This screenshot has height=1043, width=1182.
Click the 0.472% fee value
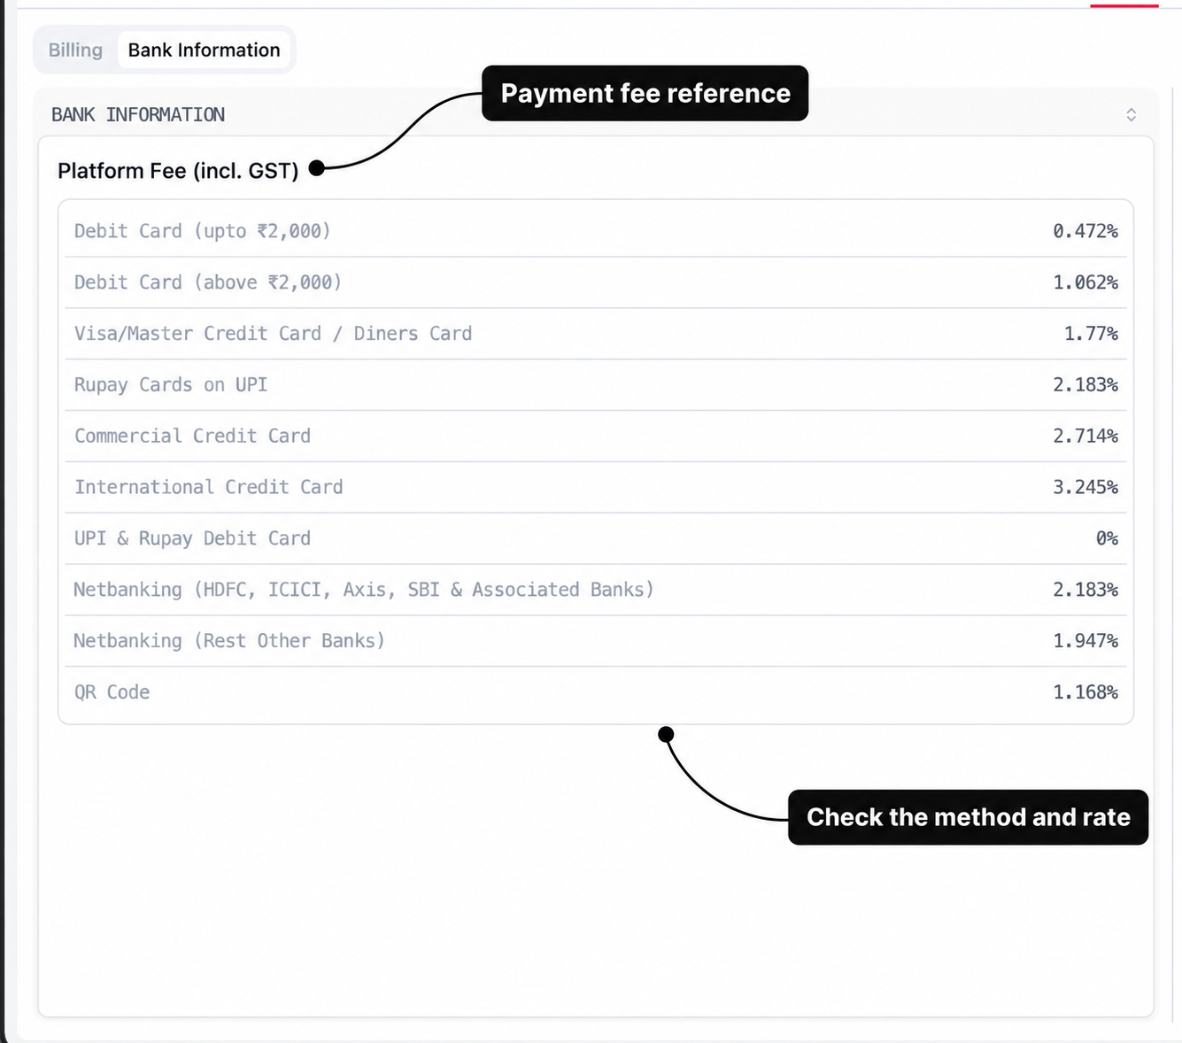(x=1085, y=231)
